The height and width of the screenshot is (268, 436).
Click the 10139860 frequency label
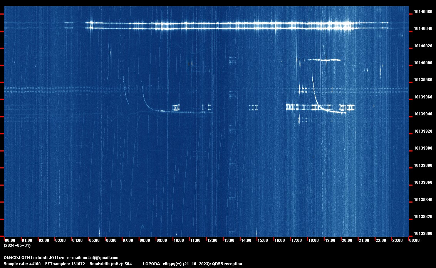pos(423,183)
